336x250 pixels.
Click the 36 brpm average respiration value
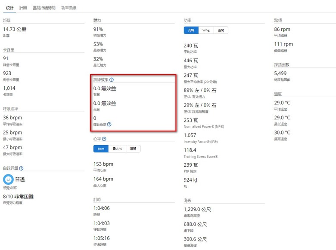tap(12, 118)
